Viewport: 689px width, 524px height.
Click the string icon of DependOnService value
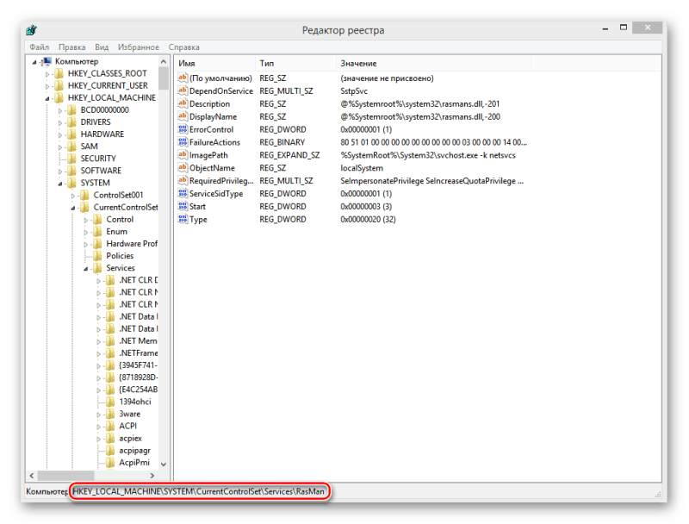tap(183, 90)
